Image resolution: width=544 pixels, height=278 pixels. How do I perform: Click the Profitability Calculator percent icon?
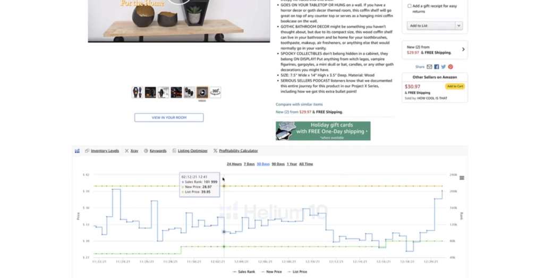click(x=216, y=150)
